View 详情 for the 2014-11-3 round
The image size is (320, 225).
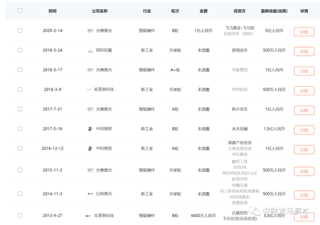304,195
